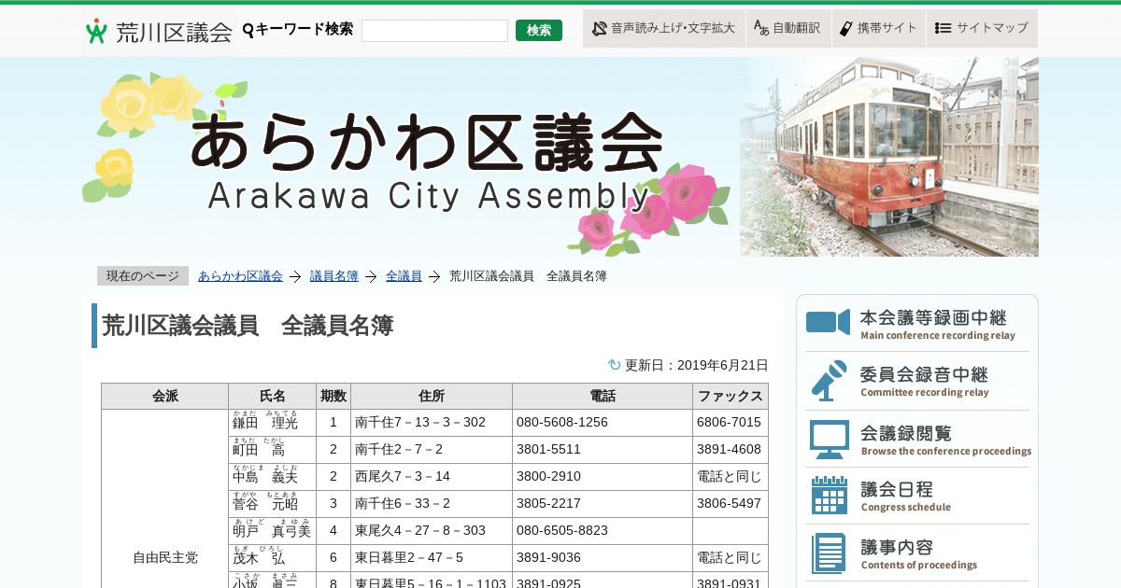Click fax number 3806-5497

(729, 503)
